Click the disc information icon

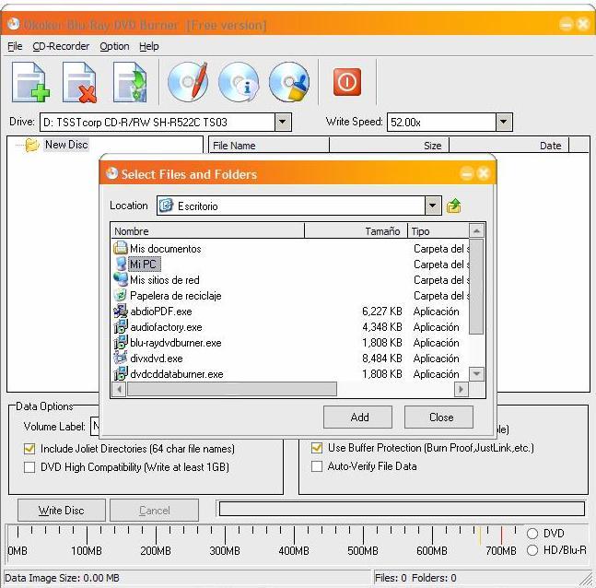point(238,82)
